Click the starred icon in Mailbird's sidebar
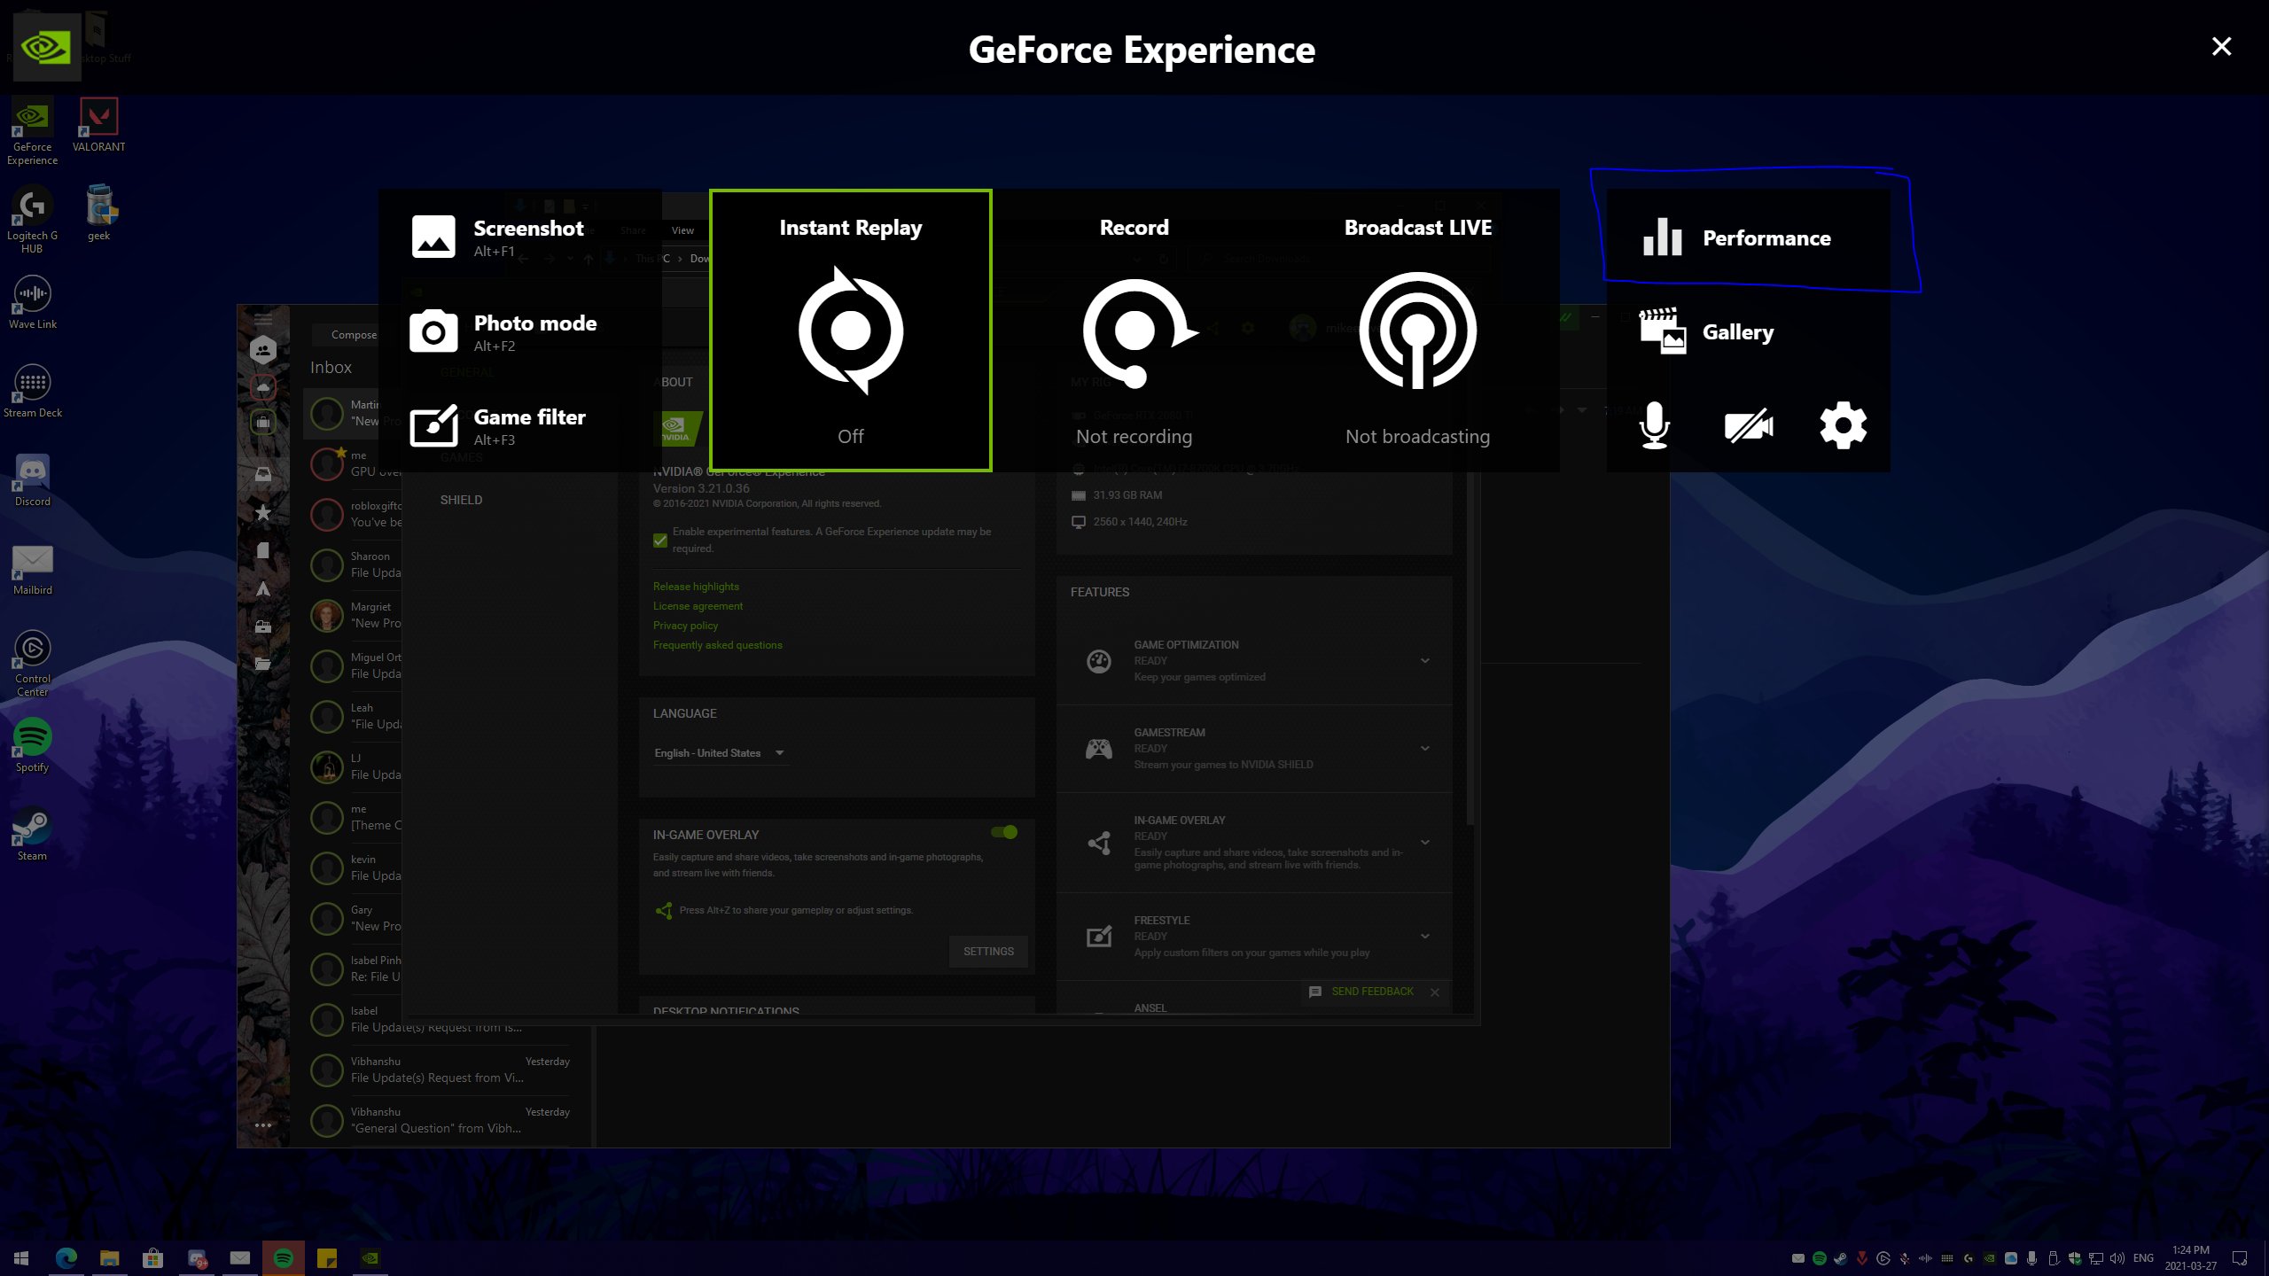Viewport: 2269px width, 1276px height. 263,512
